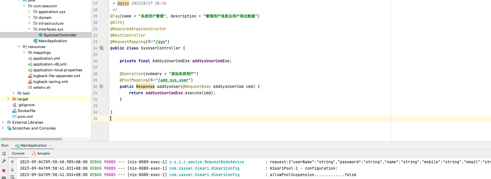Click the camera (thread dump) icon
This screenshot has width=491, height=179.
tap(4, 178)
